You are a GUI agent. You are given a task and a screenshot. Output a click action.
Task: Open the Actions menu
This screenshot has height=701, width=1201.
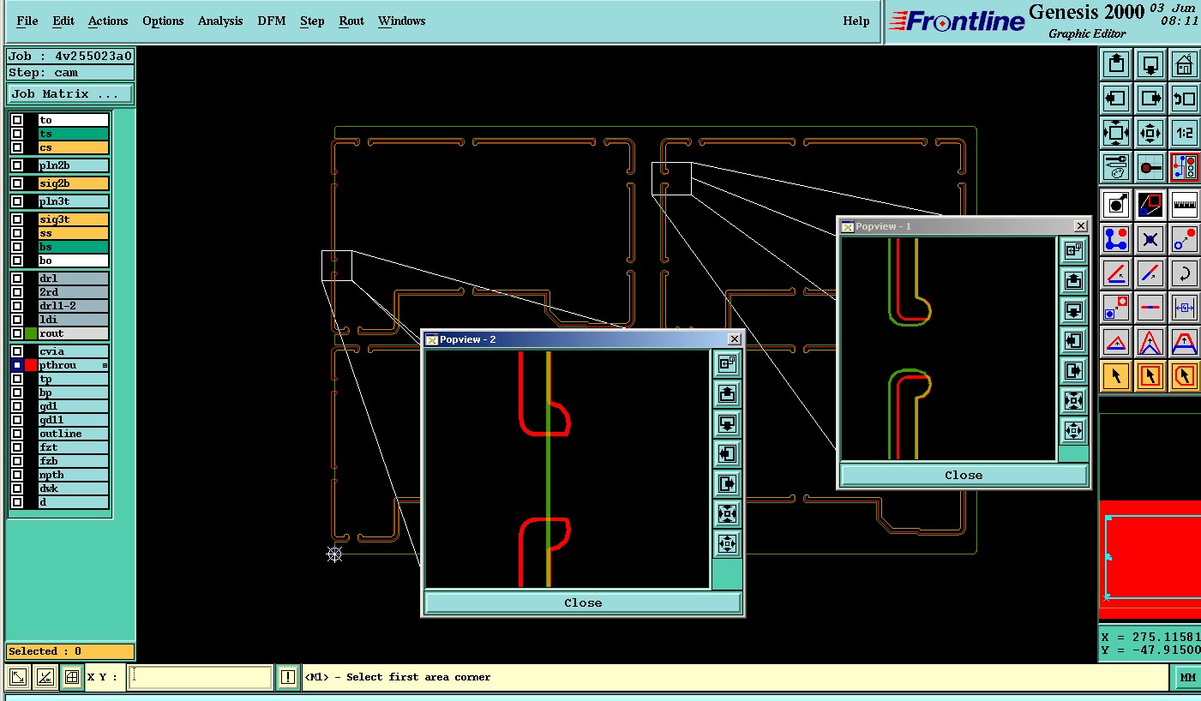108,21
